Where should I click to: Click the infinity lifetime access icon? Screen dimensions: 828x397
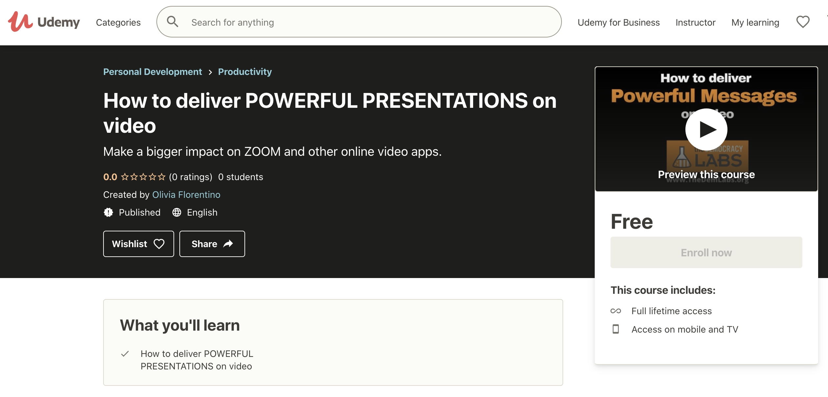616,311
